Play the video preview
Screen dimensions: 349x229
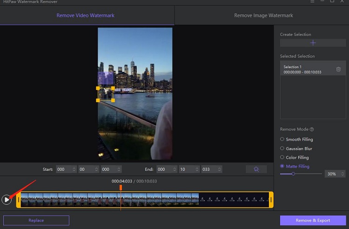[x=7, y=200]
